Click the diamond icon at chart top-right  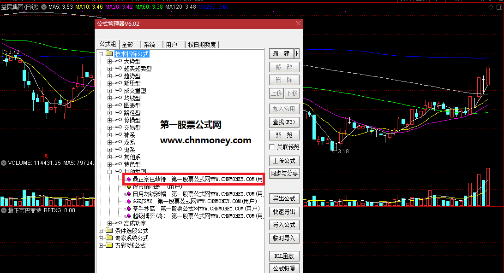coord(491,7)
